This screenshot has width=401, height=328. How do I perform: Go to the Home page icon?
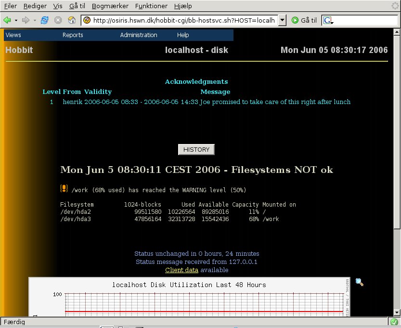72,20
